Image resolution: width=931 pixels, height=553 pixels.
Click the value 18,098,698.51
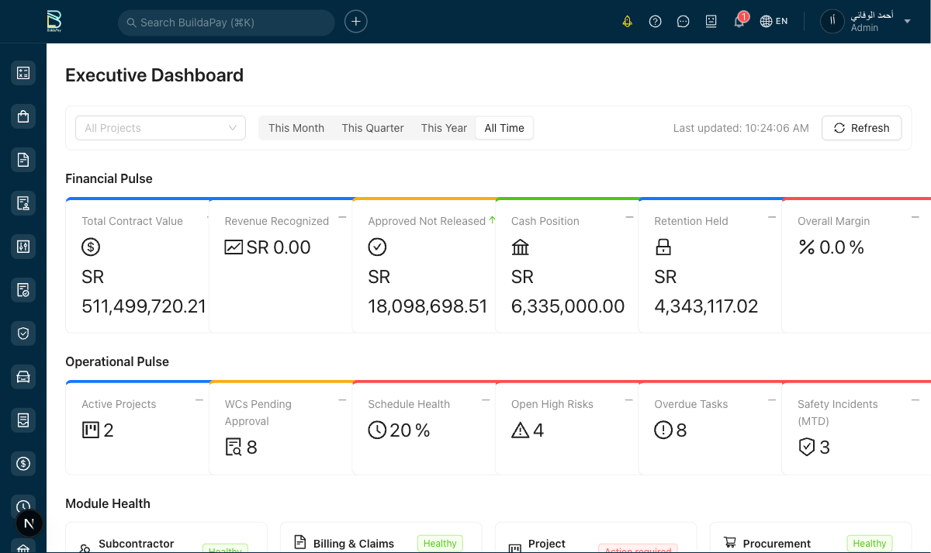point(427,306)
